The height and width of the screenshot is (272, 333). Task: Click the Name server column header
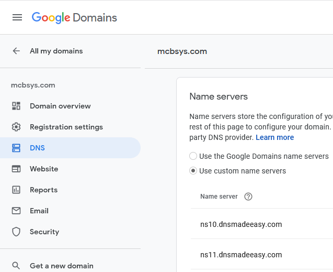[x=219, y=197]
